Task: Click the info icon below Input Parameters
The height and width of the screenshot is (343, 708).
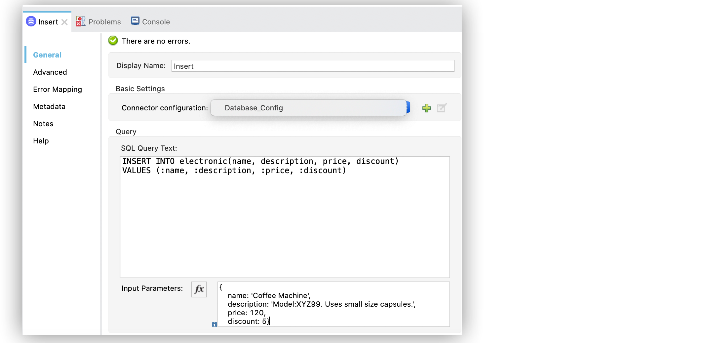Action: pyautogui.click(x=215, y=325)
